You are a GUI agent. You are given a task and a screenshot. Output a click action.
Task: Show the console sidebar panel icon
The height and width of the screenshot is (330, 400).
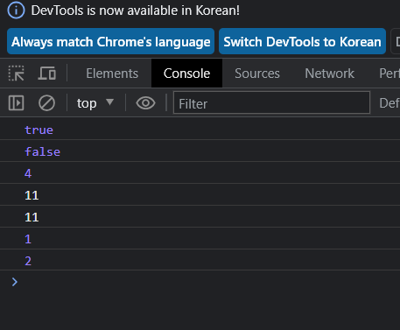[x=16, y=103]
